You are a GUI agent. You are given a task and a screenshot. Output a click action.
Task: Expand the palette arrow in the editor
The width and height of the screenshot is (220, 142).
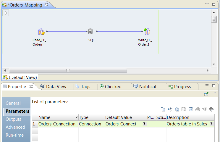7,13
